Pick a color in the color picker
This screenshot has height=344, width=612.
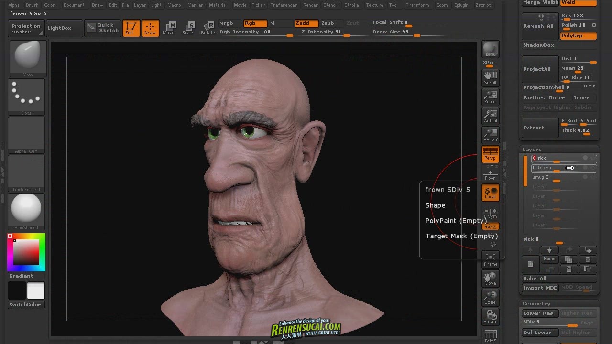point(26,252)
